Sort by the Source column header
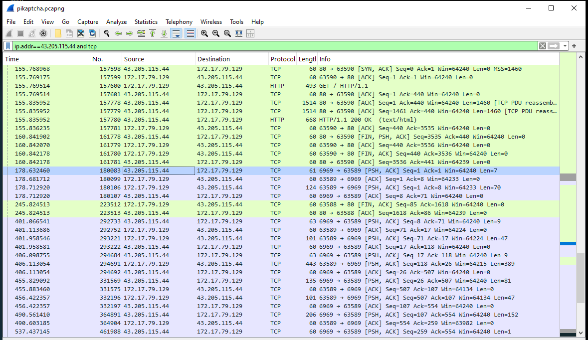The width and height of the screenshot is (588, 340). coord(159,59)
